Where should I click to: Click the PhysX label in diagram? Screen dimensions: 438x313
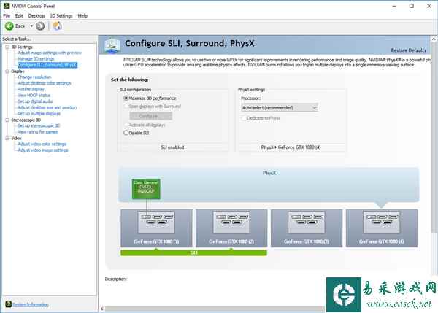click(269, 173)
